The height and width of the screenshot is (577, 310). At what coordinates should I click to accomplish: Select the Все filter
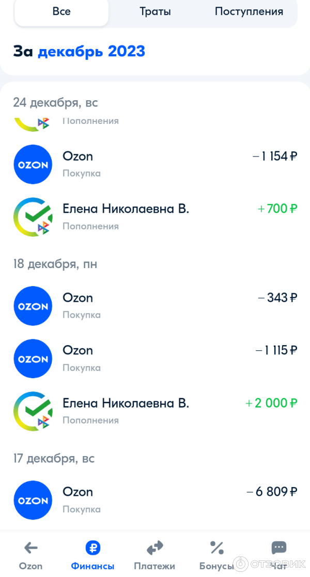point(61,11)
